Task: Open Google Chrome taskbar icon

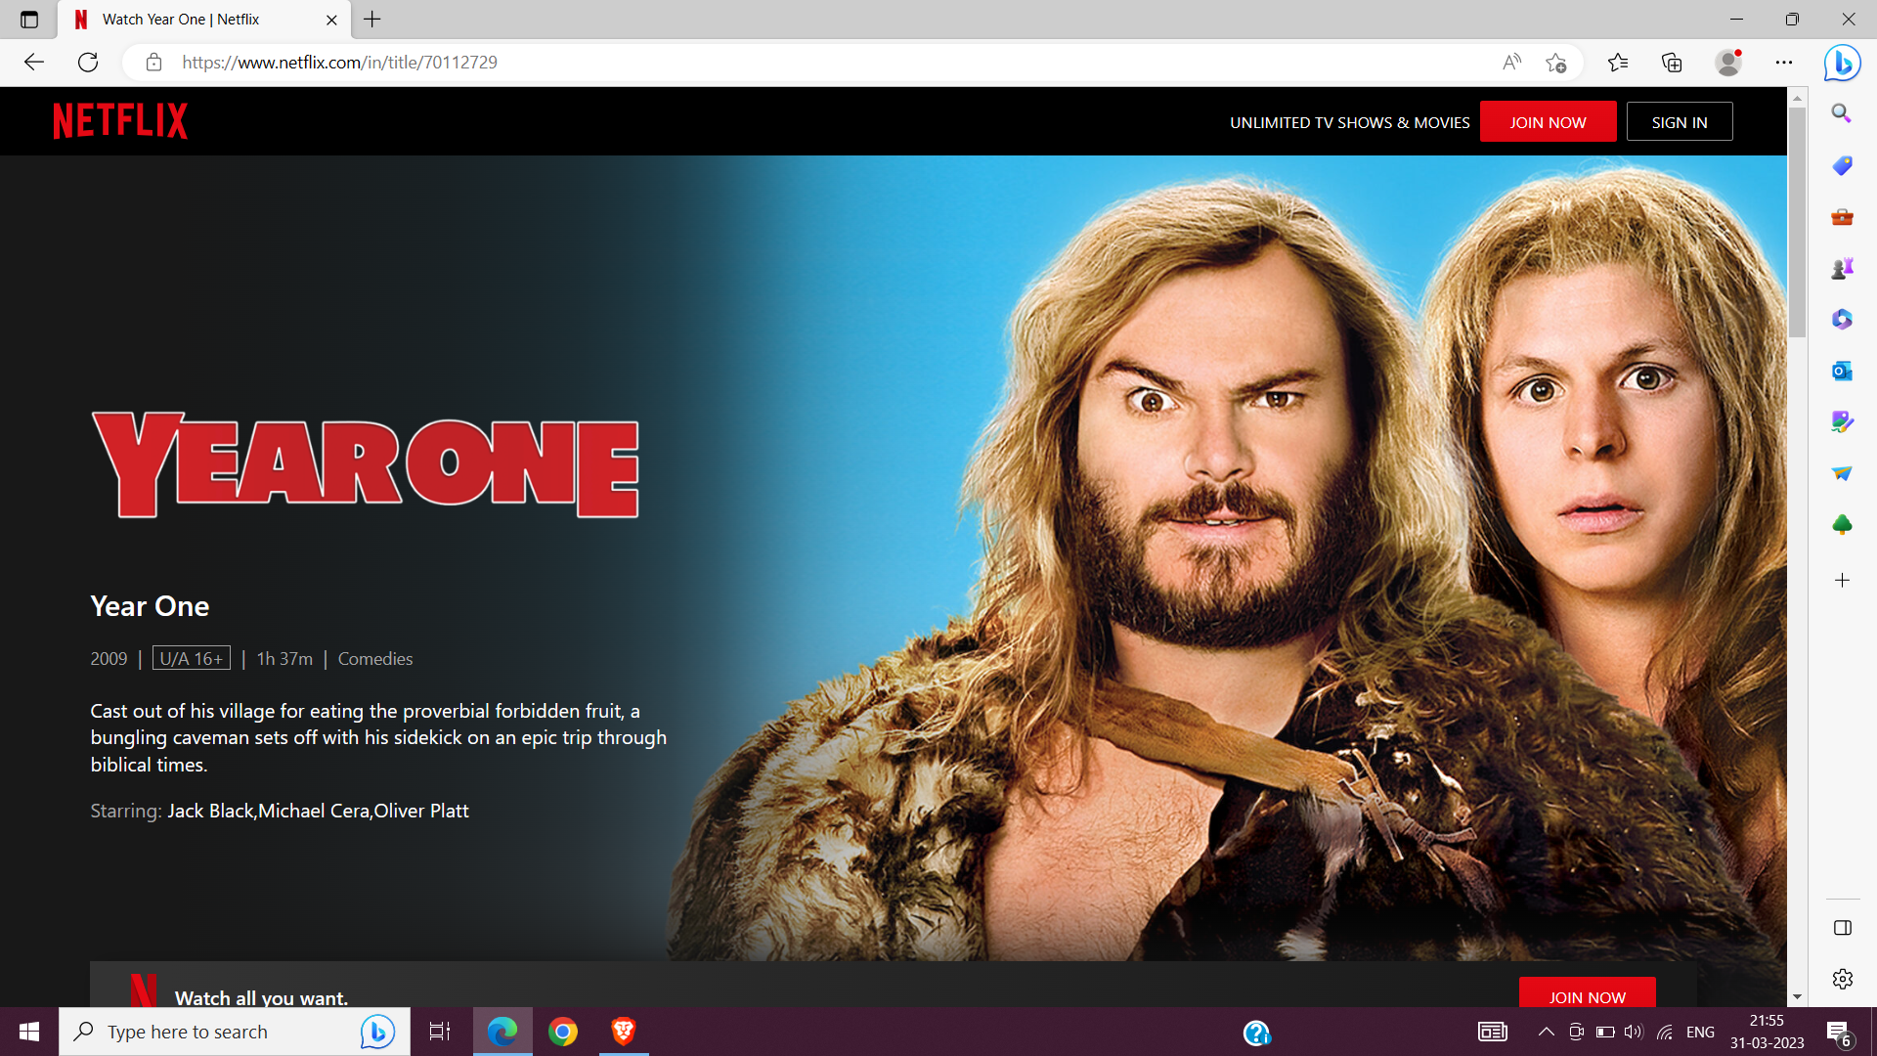Action: pyautogui.click(x=563, y=1032)
